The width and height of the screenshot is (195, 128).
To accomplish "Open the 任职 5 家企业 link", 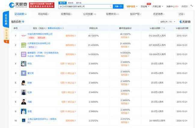I will (x=69, y=92).
